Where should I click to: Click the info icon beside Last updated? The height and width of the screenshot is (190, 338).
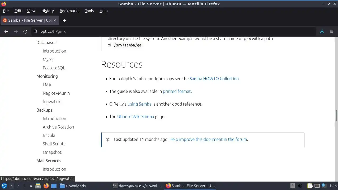(x=107, y=140)
